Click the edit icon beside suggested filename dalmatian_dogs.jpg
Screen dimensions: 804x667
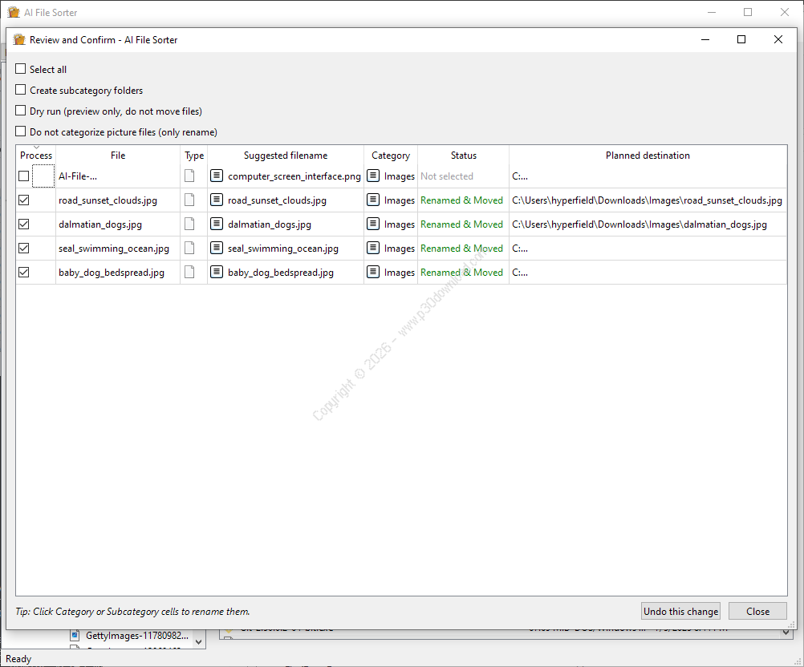(217, 224)
